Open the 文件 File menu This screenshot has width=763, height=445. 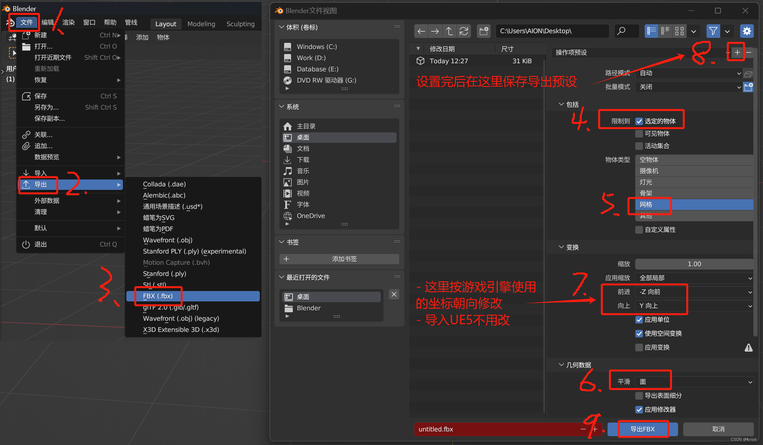click(27, 22)
